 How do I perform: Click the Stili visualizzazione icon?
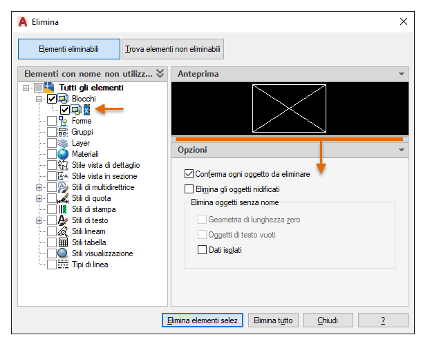(x=62, y=253)
